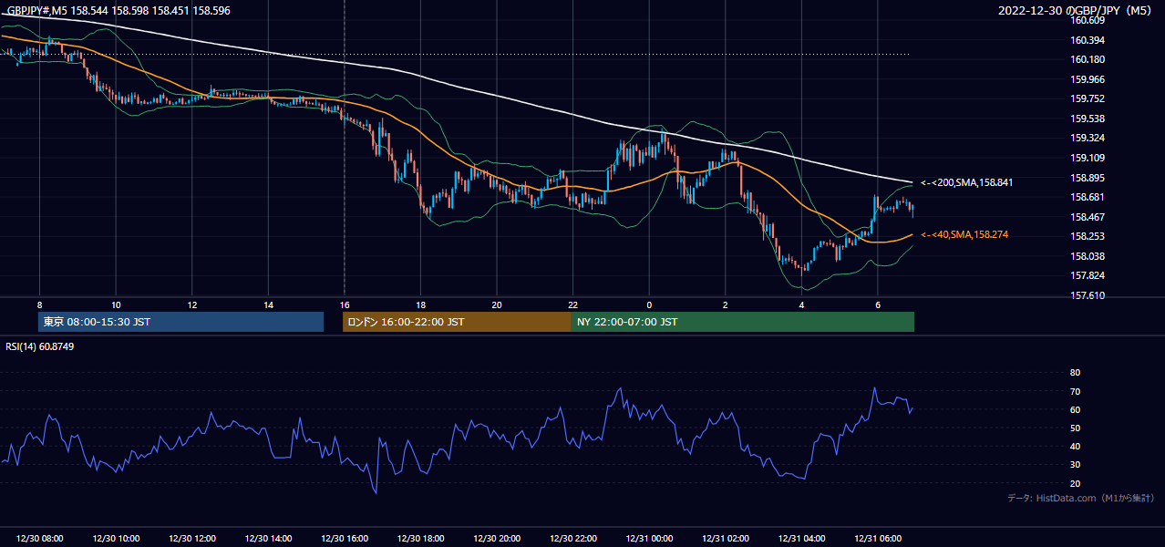
Task: Click the RSI(14) 60.8749 indicator label
Action: [x=38, y=346]
